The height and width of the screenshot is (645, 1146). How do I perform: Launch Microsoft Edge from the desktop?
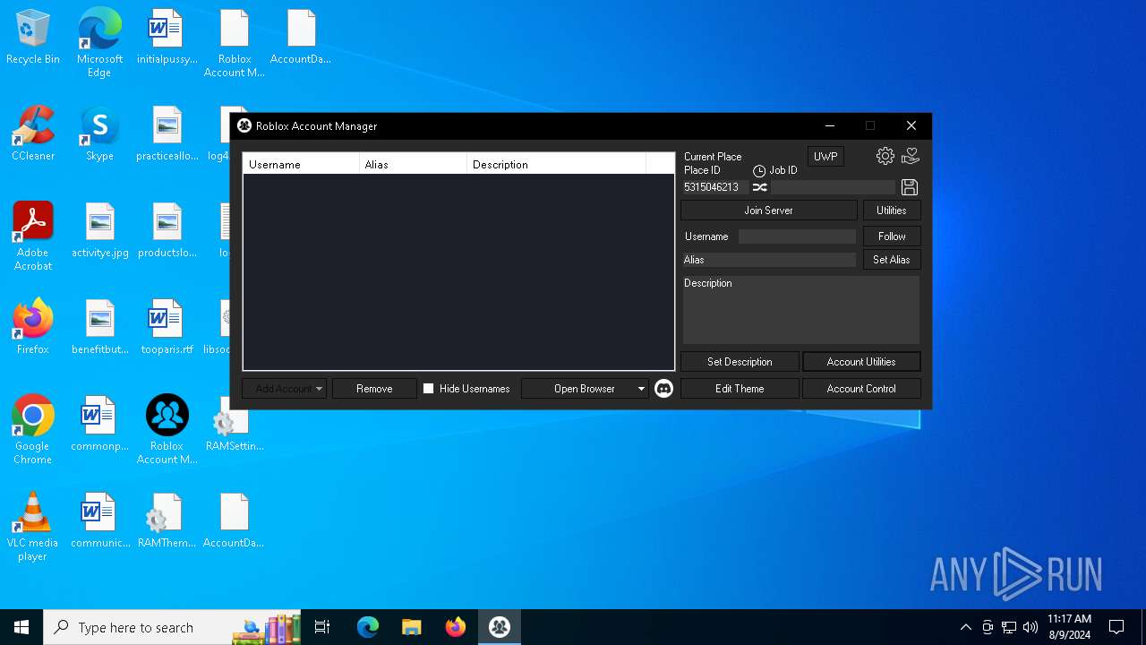tap(99, 42)
